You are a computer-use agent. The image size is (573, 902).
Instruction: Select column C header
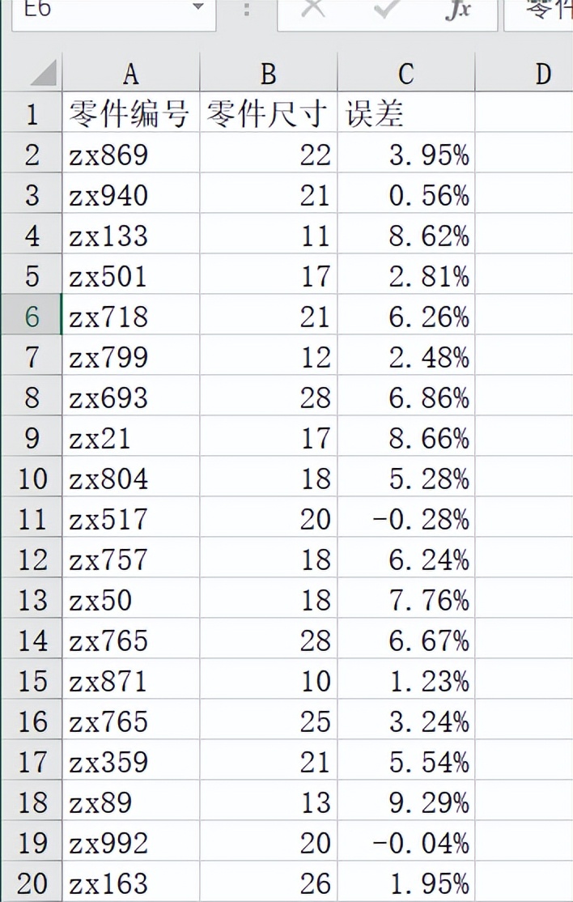(x=405, y=74)
